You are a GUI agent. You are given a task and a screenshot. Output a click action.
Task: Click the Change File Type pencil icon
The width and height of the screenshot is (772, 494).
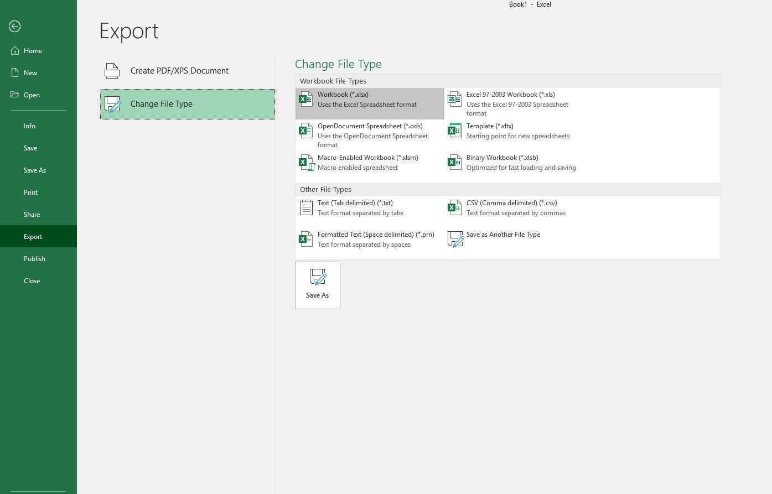click(x=112, y=104)
